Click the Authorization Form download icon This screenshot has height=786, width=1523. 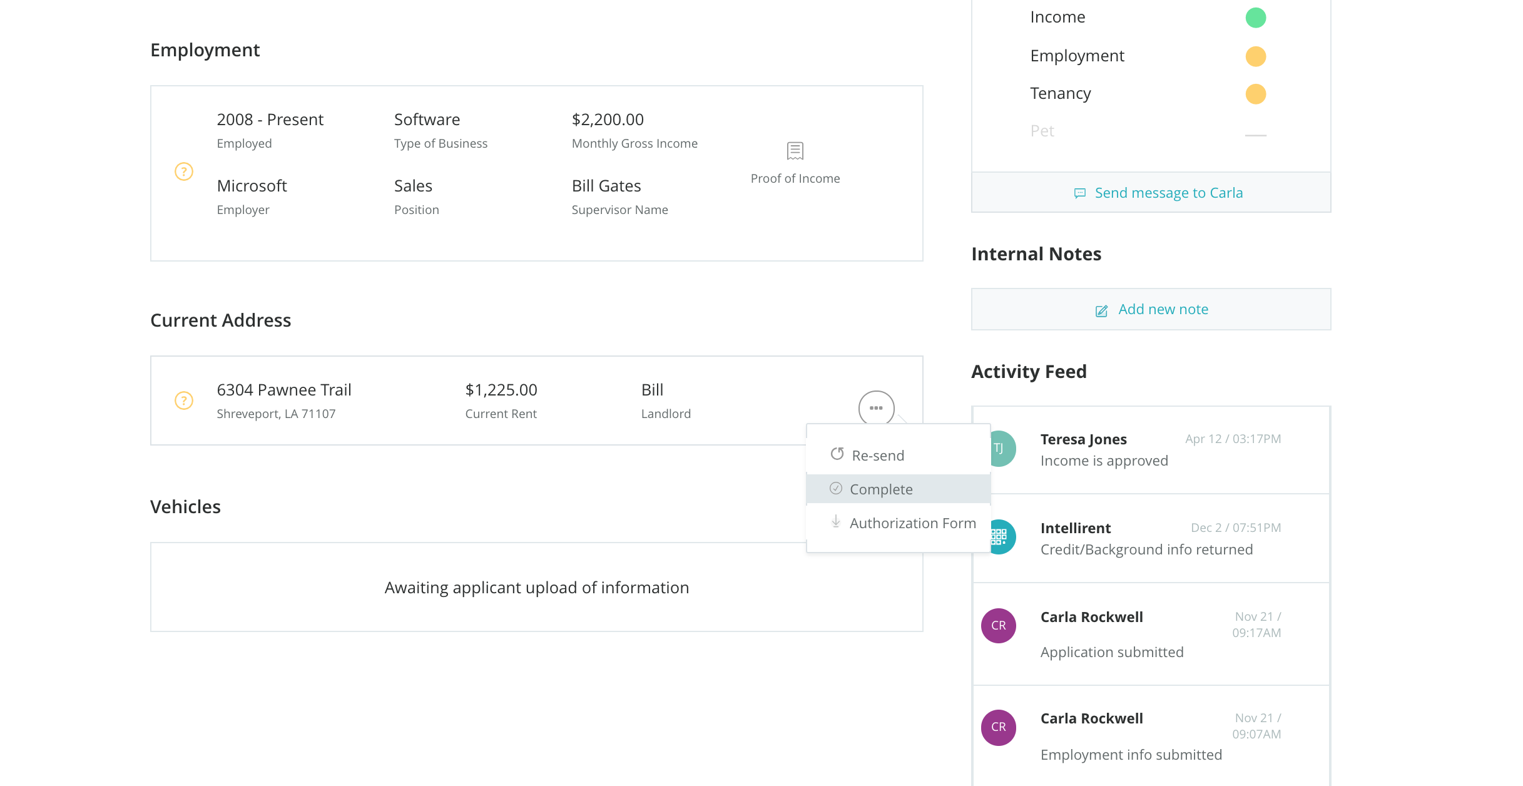835,522
